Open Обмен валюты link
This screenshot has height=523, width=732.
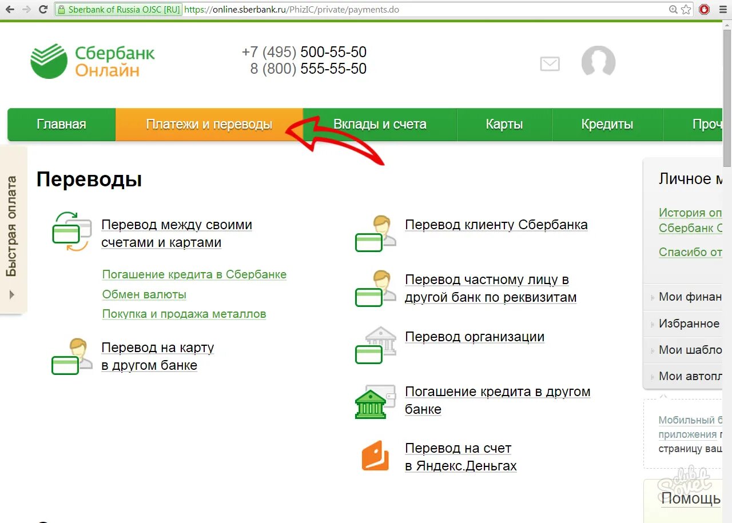pyautogui.click(x=144, y=294)
